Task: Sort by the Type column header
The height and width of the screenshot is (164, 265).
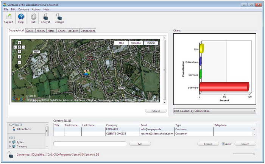Action: pos(194,125)
